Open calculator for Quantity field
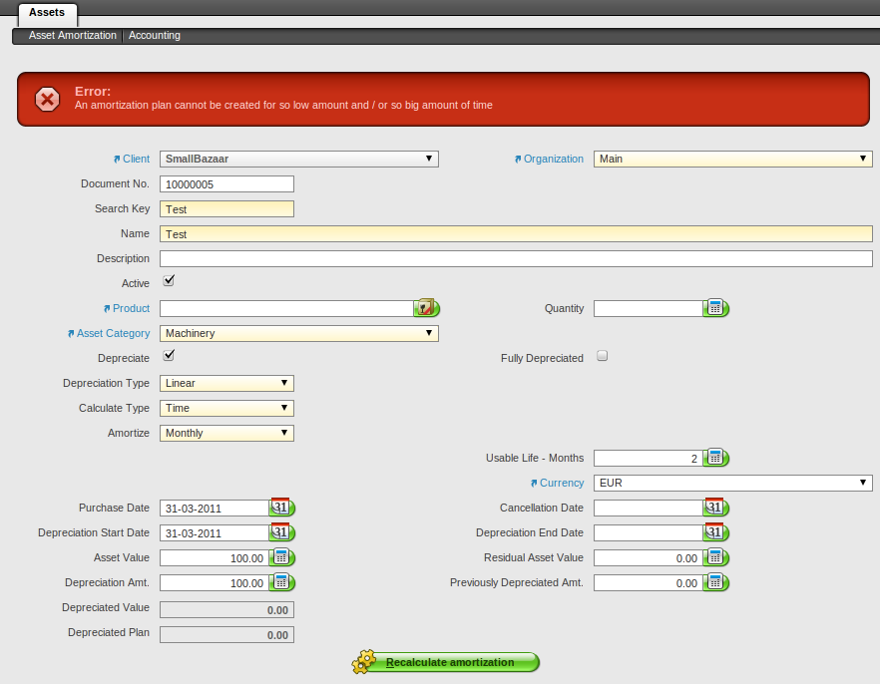 pos(715,308)
